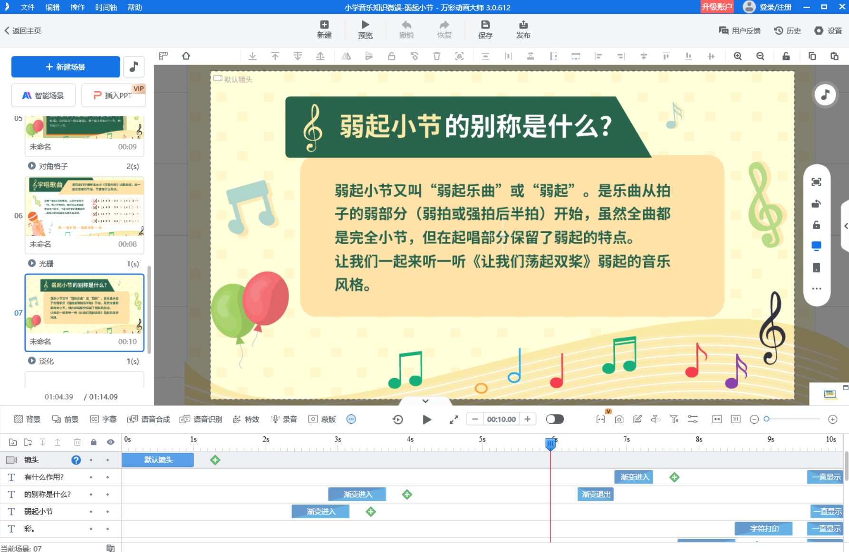The width and height of the screenshot is (849, 552).
Task: Click the blue playhead marker on the timeline
Action: (550, 443)
